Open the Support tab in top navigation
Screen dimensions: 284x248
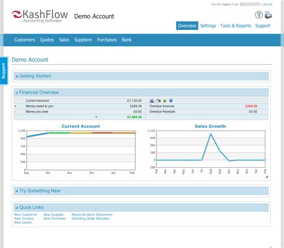point(262,26)
